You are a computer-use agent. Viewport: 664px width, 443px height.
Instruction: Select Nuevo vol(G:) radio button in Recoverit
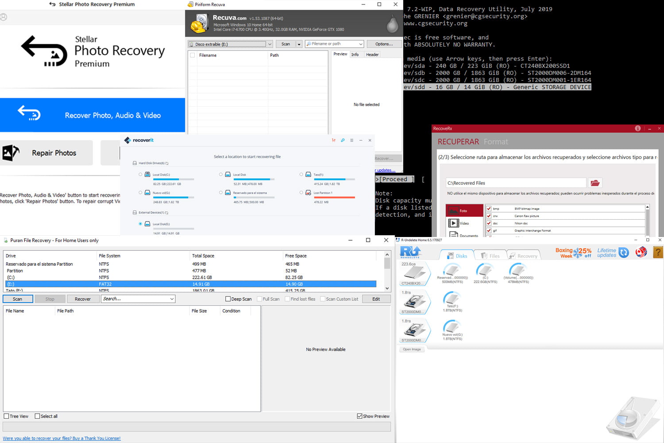point(140,193)
